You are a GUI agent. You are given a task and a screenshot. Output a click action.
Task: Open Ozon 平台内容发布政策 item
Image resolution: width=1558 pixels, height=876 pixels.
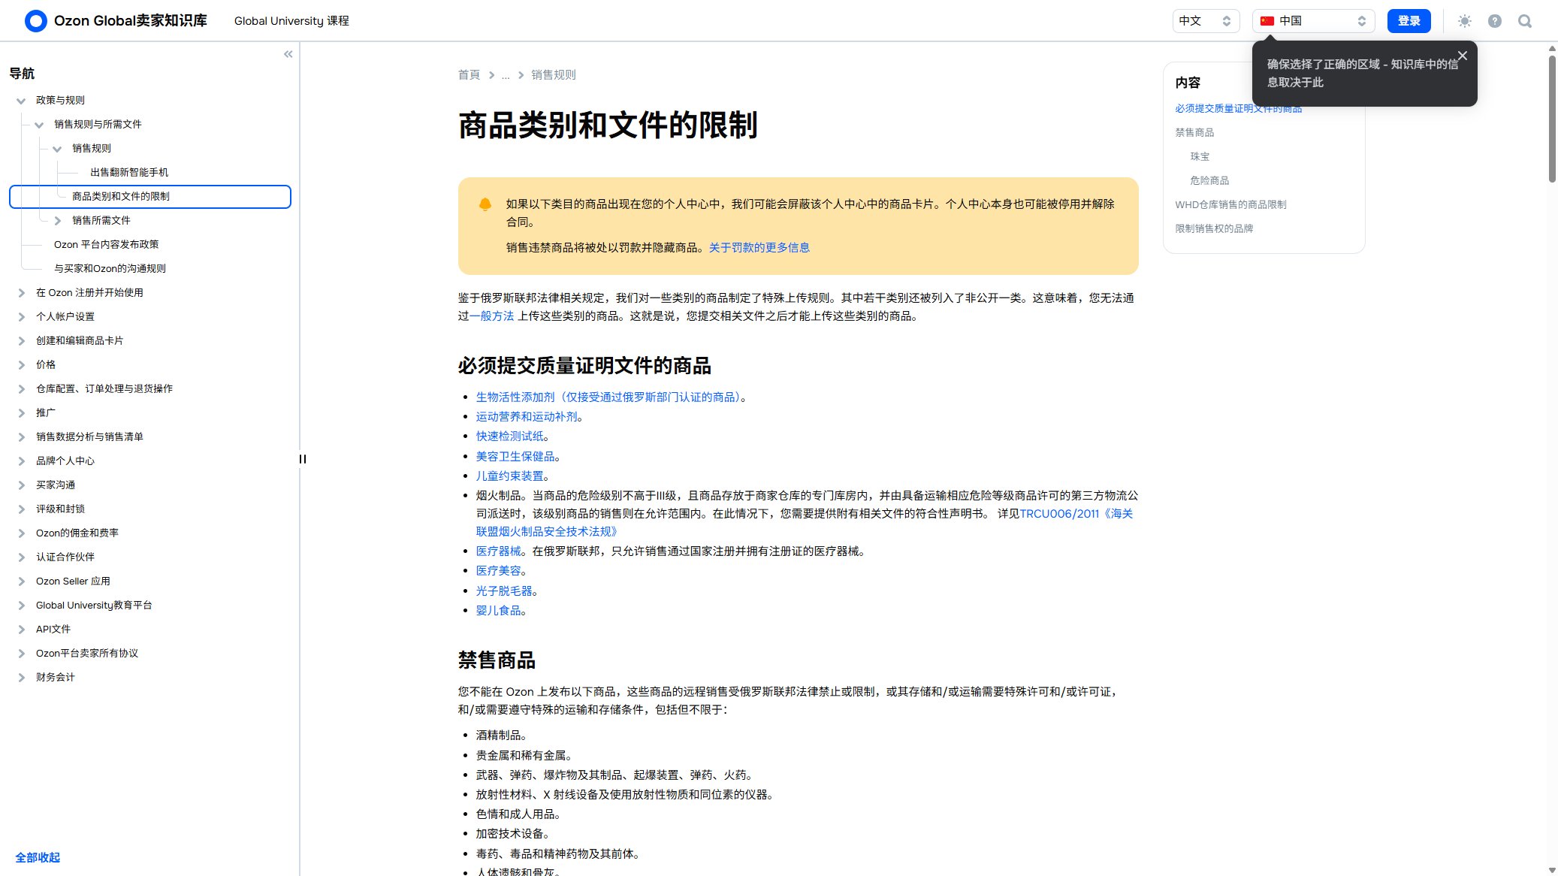(x=107, y=244)
